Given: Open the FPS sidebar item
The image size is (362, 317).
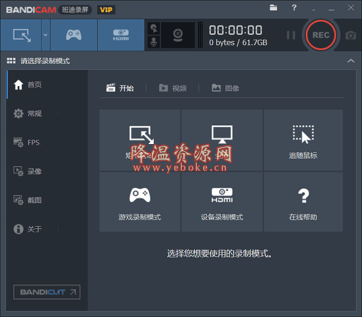Looking at the screenshot, I should pyautogui.click(x=47, y=142).
